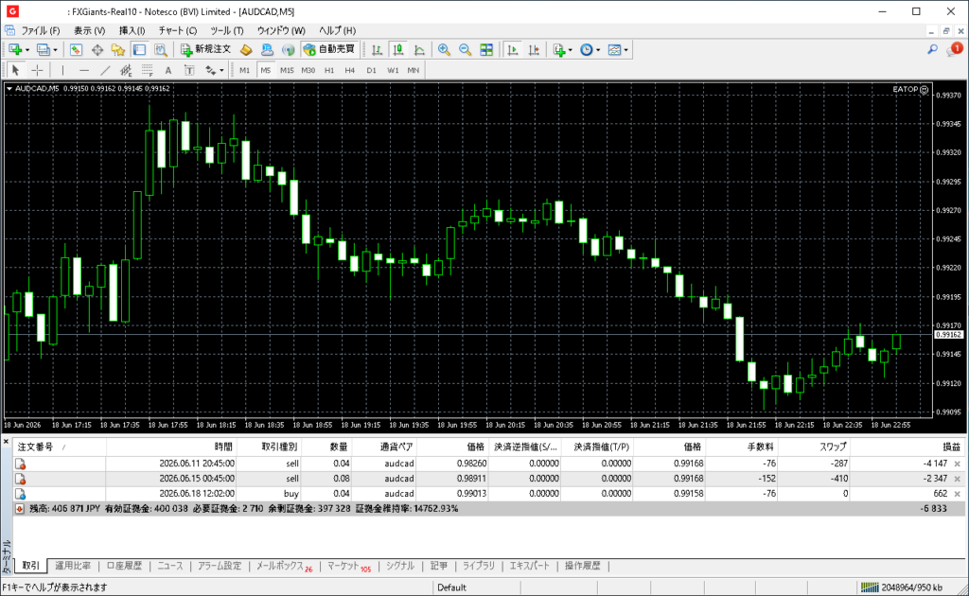
Task: Sort by 注文番号 column header
Action: 60,447
